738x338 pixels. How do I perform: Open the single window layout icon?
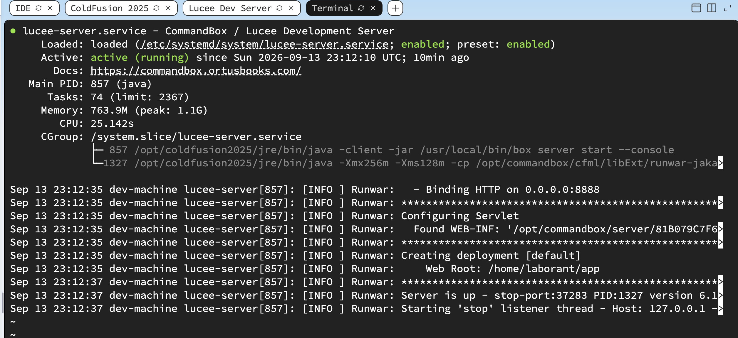(x=696, y=8)
